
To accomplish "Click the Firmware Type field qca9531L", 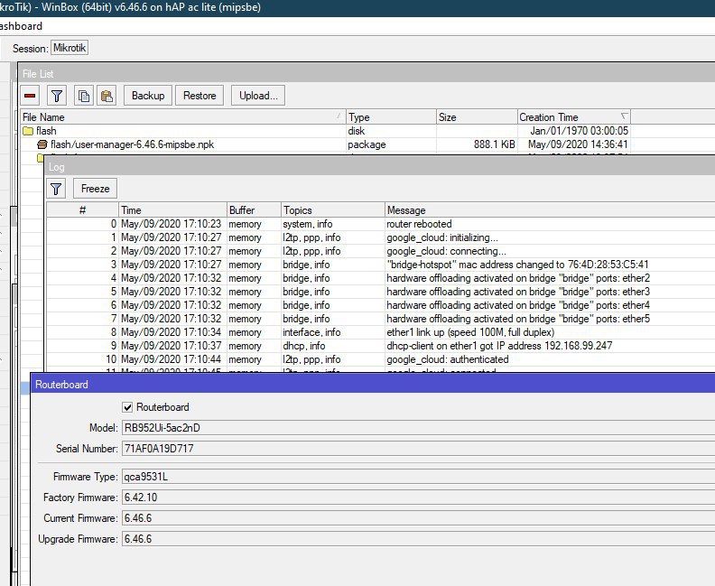I will tap(418, 477).
